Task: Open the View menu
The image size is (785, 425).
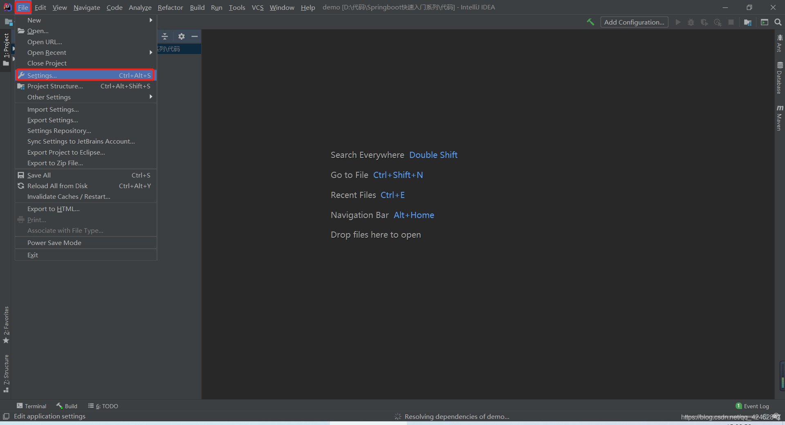Action: (60, 7)
